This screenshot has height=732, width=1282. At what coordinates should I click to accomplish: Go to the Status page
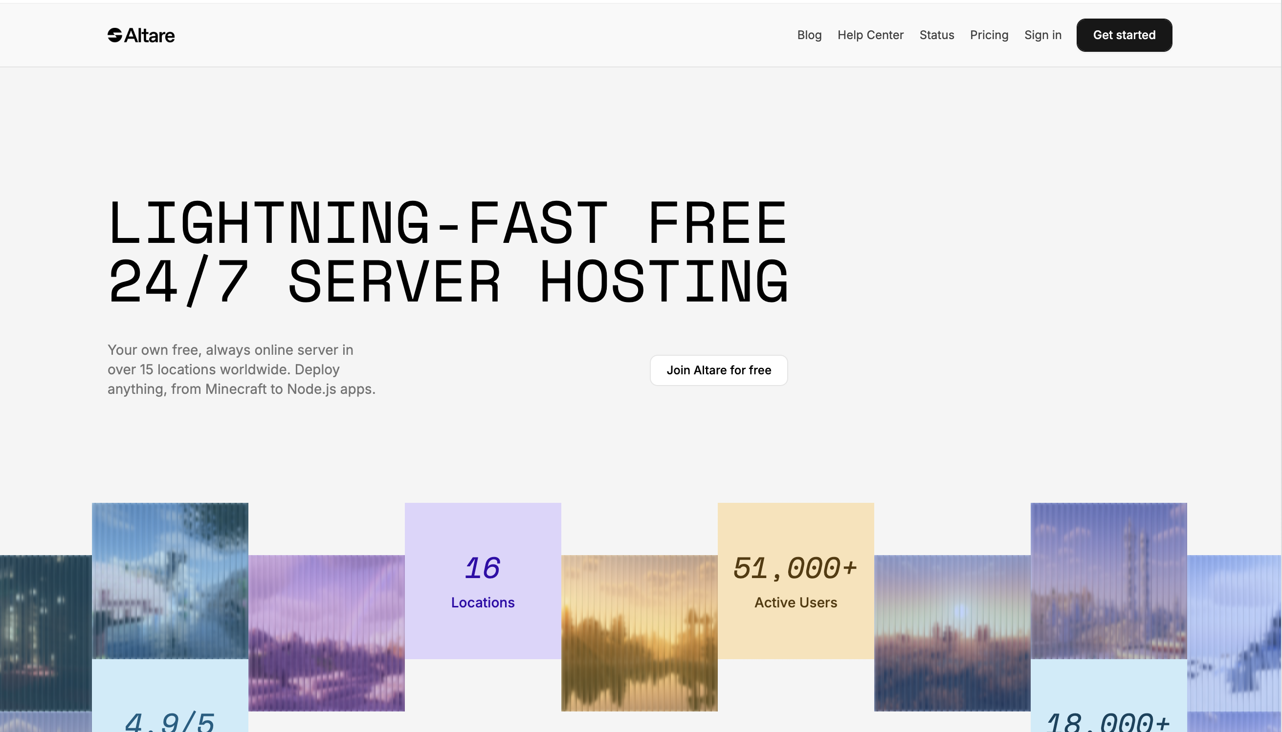coord(936,35)
